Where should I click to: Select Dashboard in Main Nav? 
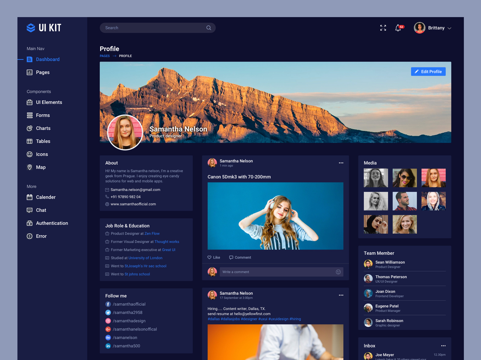pyautogui.click(x=47, y=59)
